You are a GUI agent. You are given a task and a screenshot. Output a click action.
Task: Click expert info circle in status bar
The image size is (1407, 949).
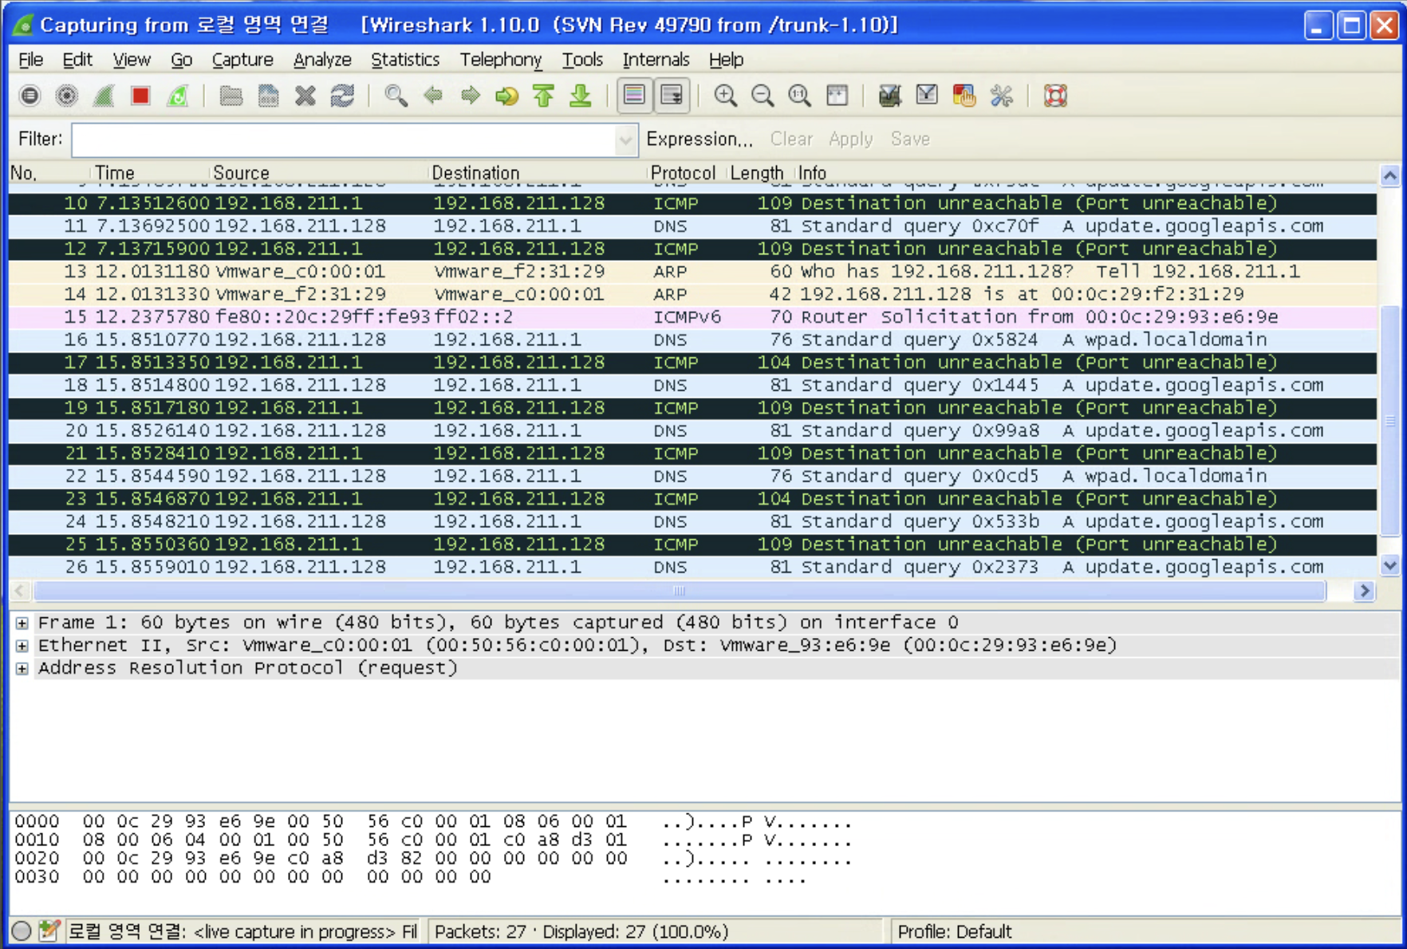(22, 931)
